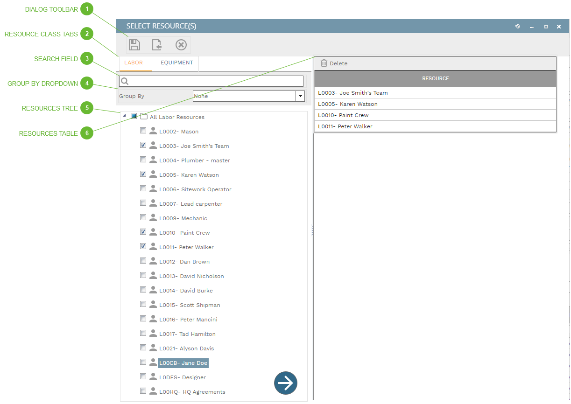Switch to the Equipment tab
This screenshot has width=571, height=404.
pyautogui.click(x=176, y=62)
